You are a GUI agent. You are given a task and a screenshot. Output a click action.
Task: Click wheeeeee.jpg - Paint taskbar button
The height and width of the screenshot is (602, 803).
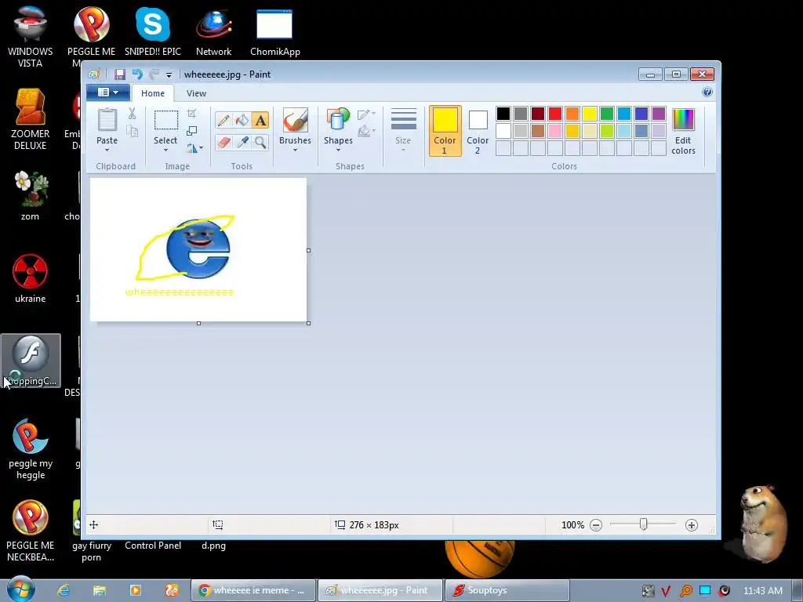pyautogui.click(x=380, y=590)
